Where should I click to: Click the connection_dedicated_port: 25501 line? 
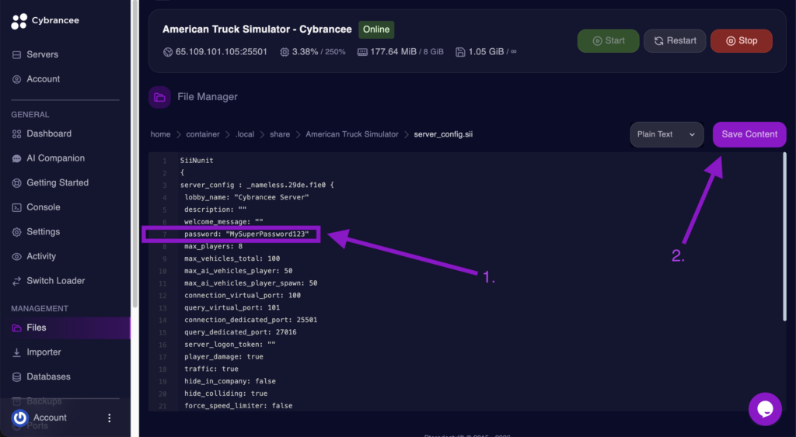(251, 320)
